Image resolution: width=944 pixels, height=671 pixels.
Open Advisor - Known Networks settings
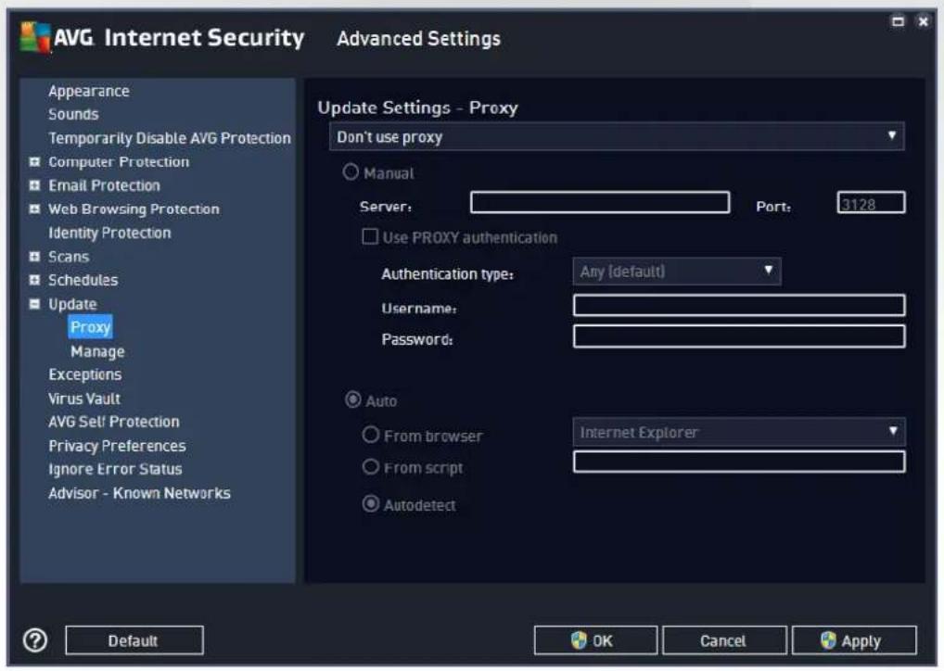139,493
